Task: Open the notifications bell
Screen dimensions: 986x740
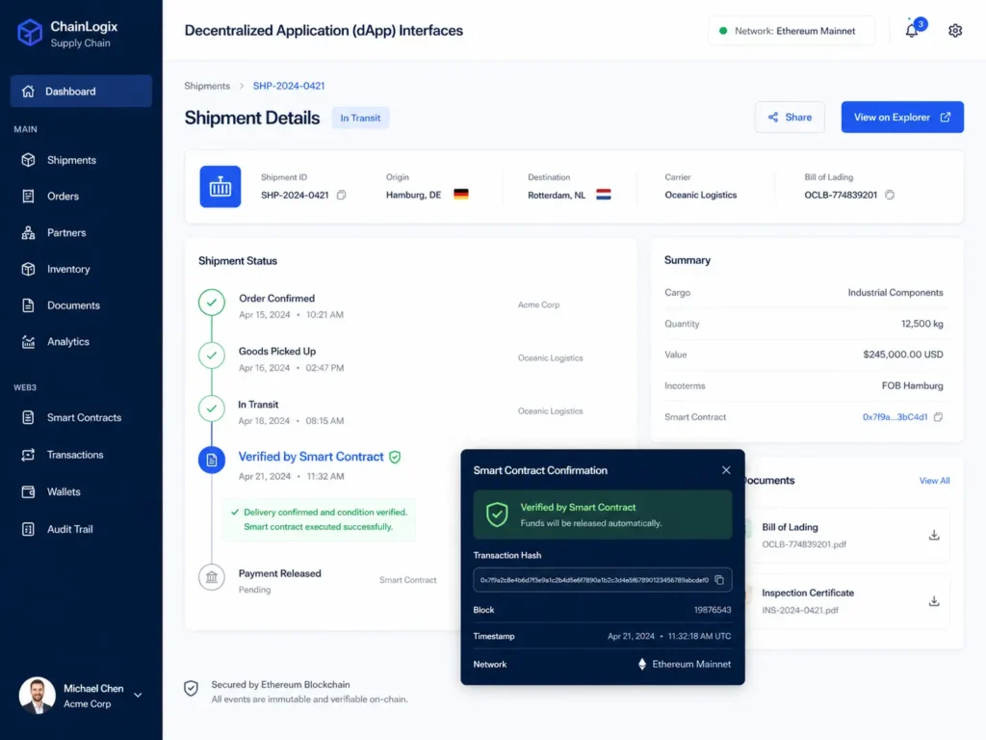Action: tap(912, 30)
